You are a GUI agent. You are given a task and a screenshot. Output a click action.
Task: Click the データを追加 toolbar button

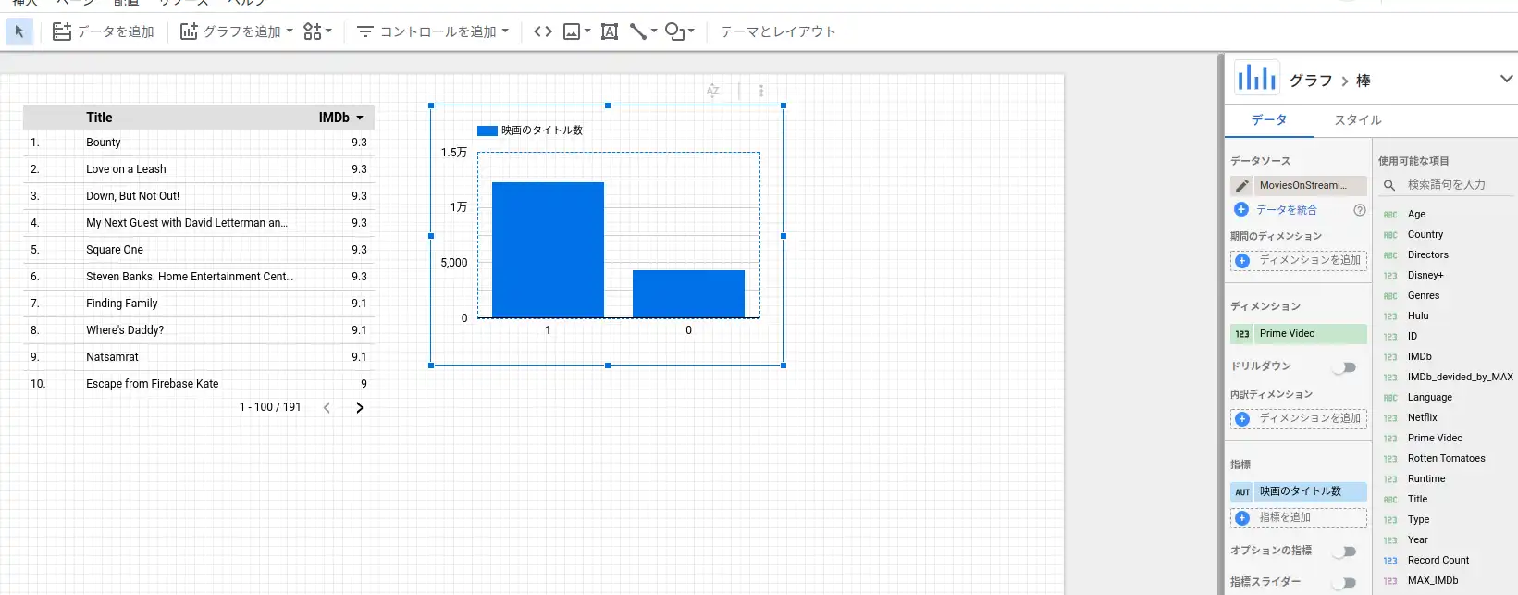(x=104, y=31)
